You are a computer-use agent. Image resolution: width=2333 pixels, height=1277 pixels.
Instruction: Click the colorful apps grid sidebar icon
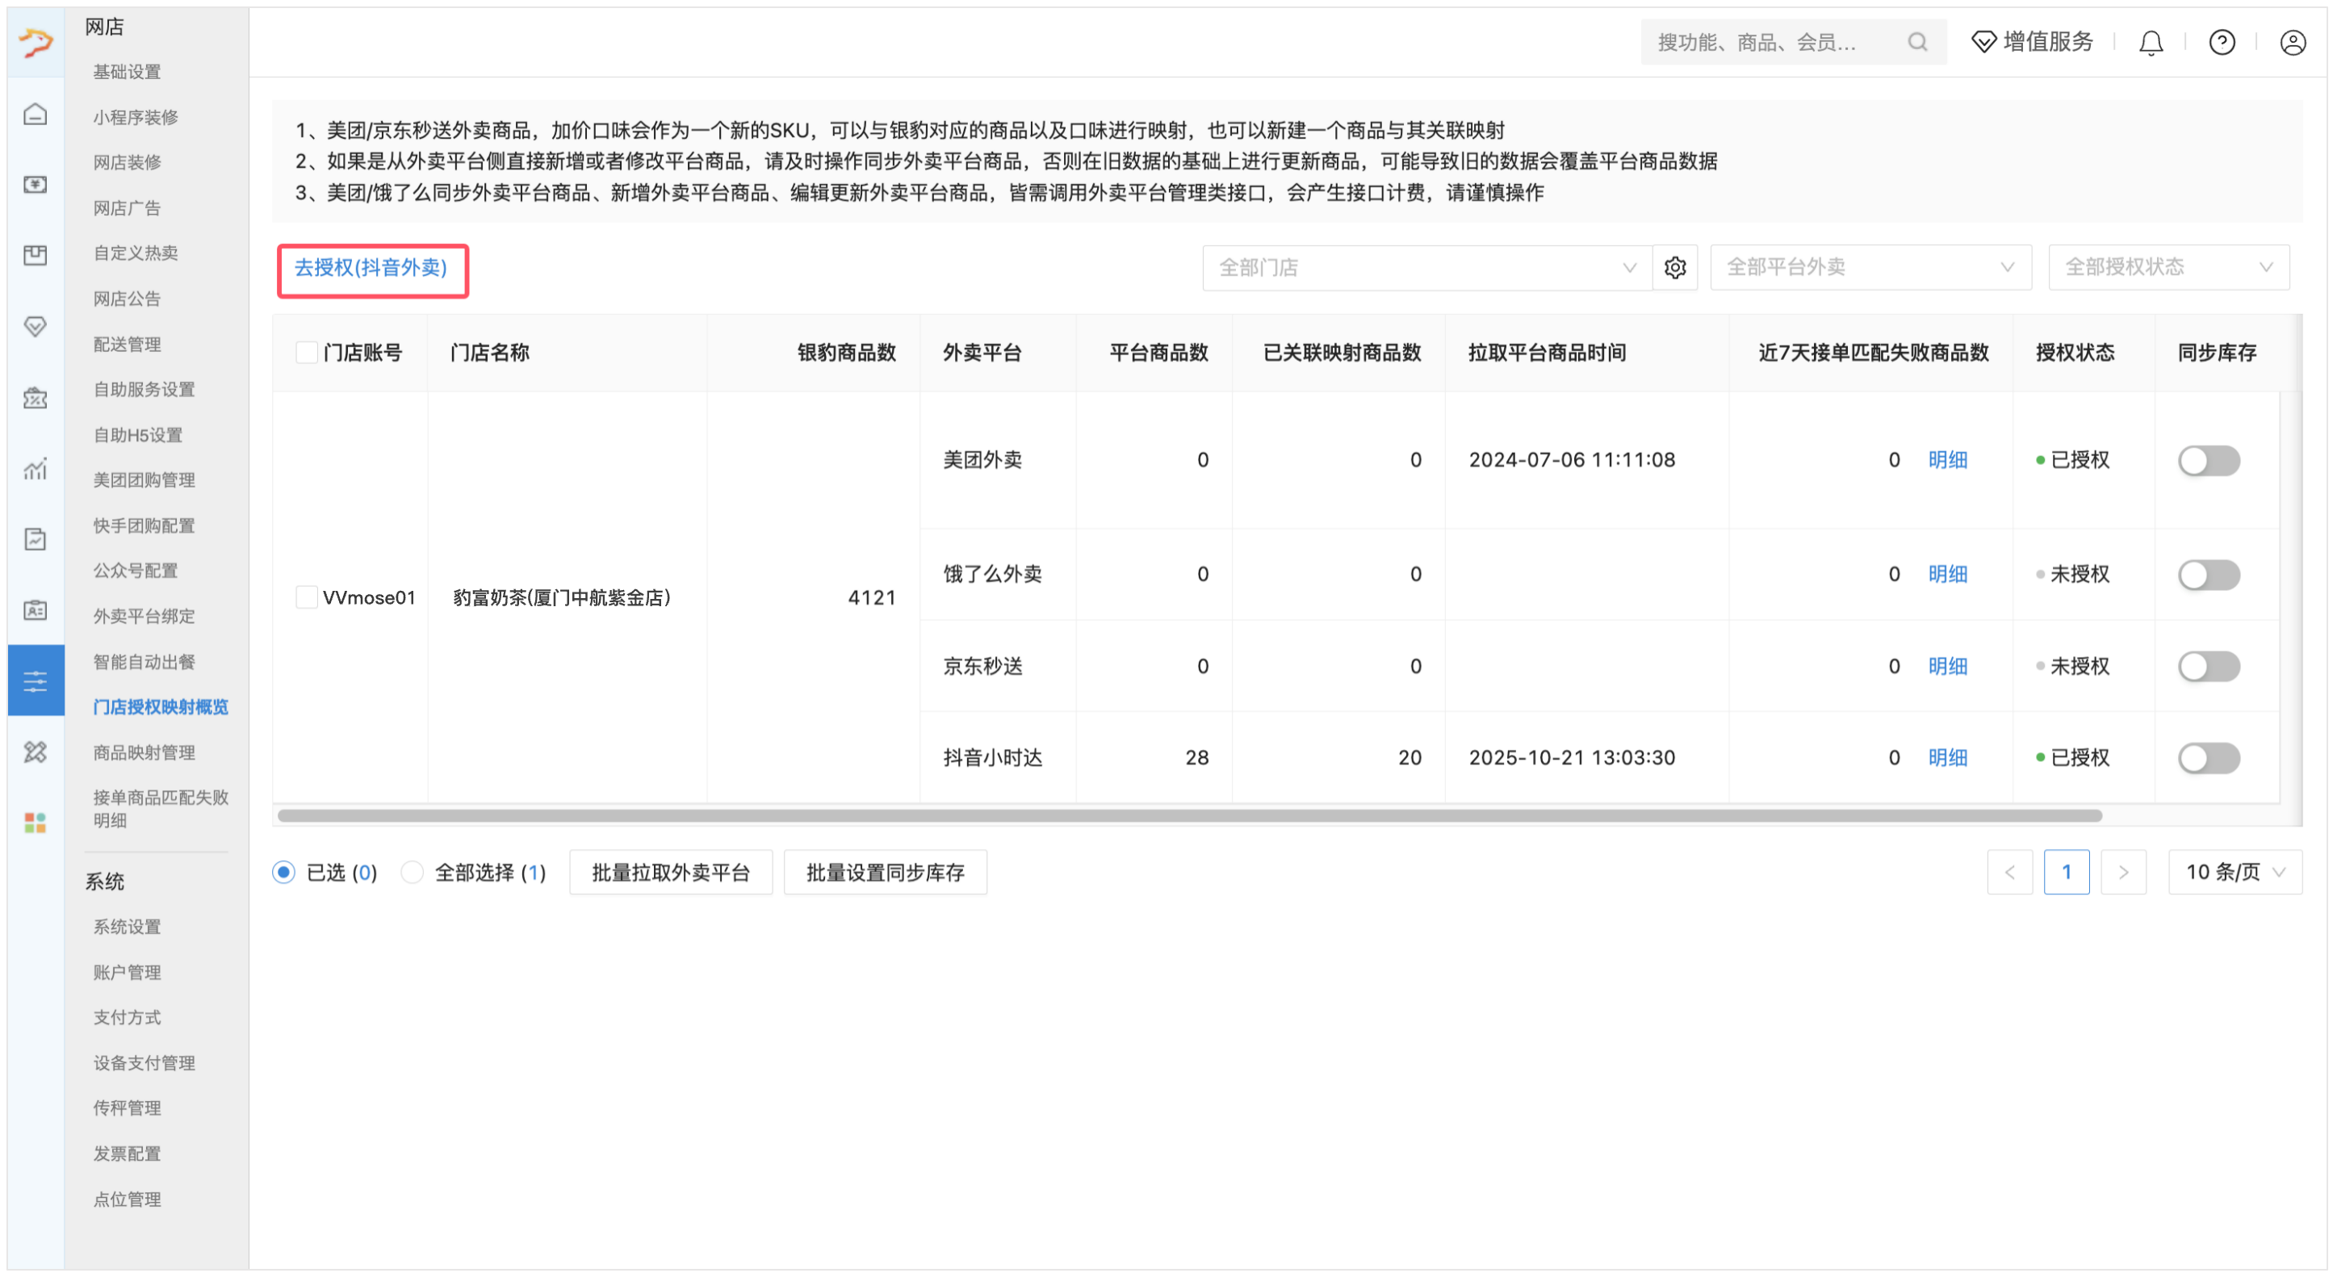[36, 823]
